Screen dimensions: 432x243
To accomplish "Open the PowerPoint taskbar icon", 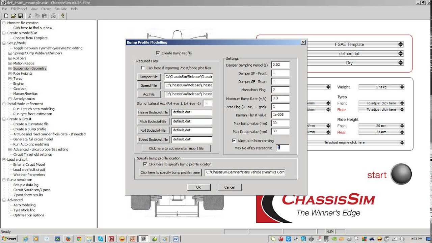I will [x=133, y=239].
